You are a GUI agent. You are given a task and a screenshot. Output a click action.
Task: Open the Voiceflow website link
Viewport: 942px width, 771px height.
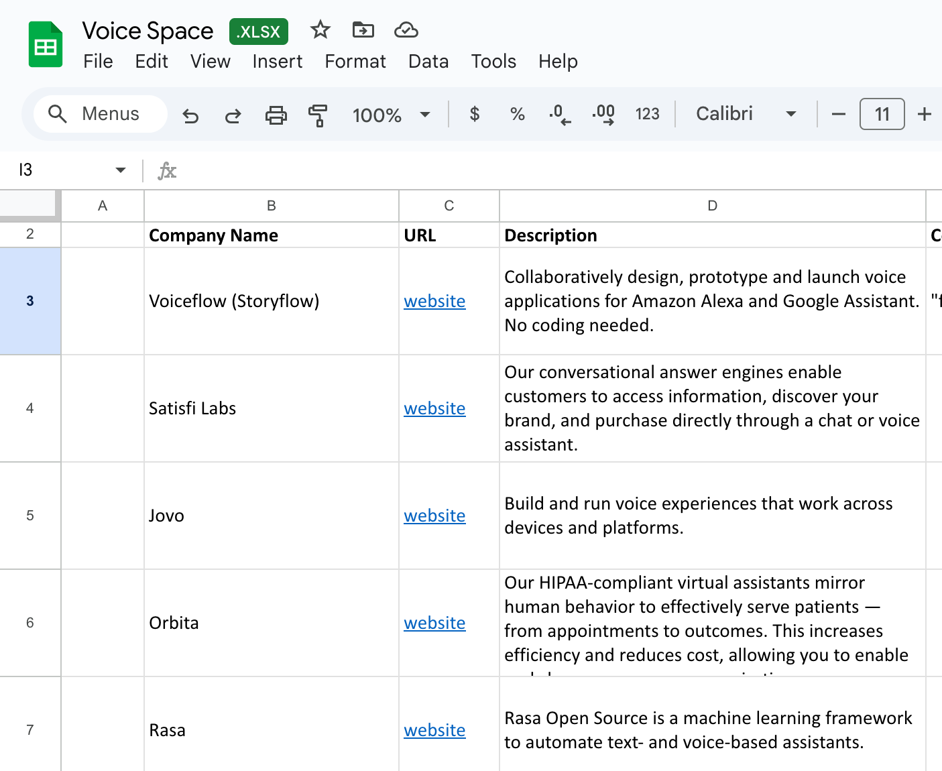(x=434, y=302)
